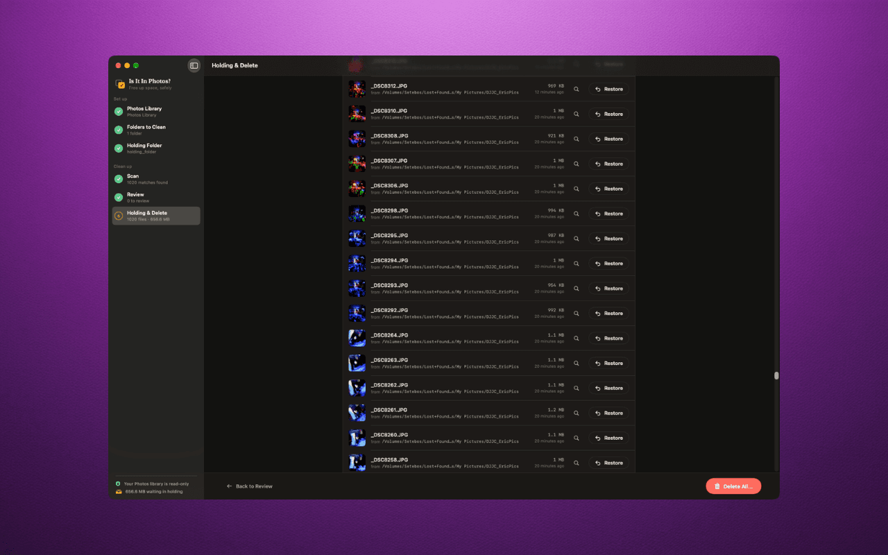
Task: Reveal _DSC8260.JPG with its magnifier icon
Action: 576,438
